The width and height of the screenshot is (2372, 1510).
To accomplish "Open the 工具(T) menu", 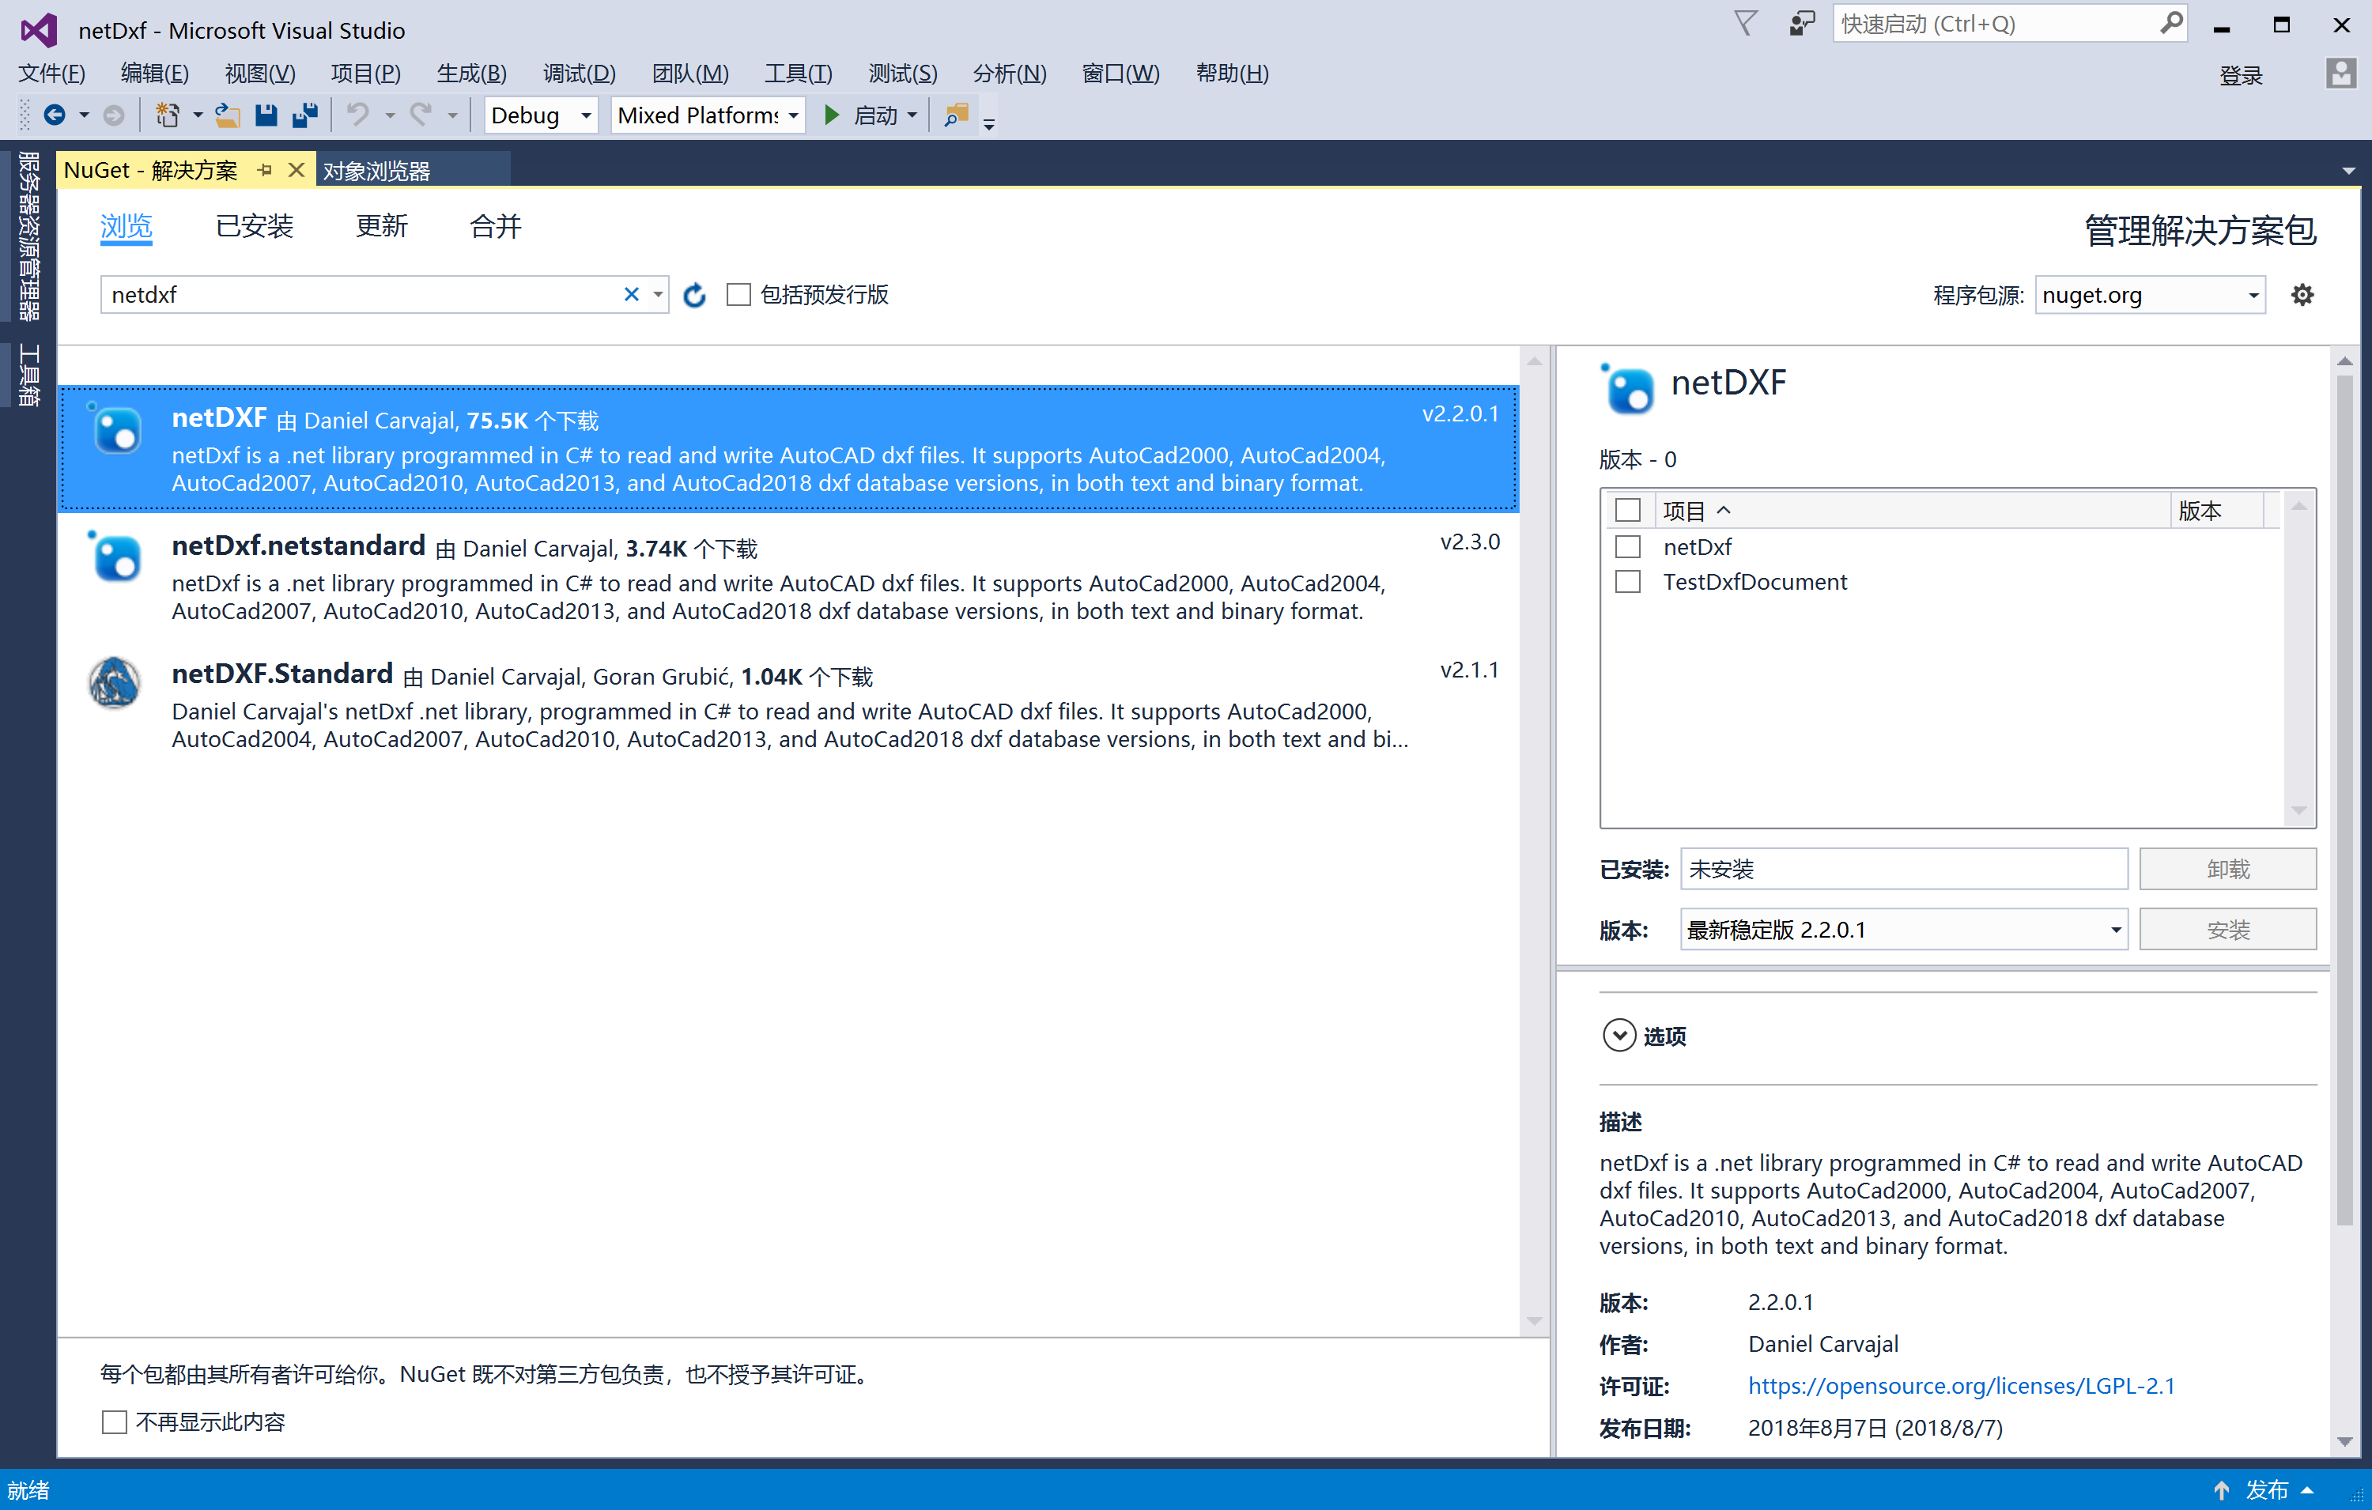I will 798,73.
